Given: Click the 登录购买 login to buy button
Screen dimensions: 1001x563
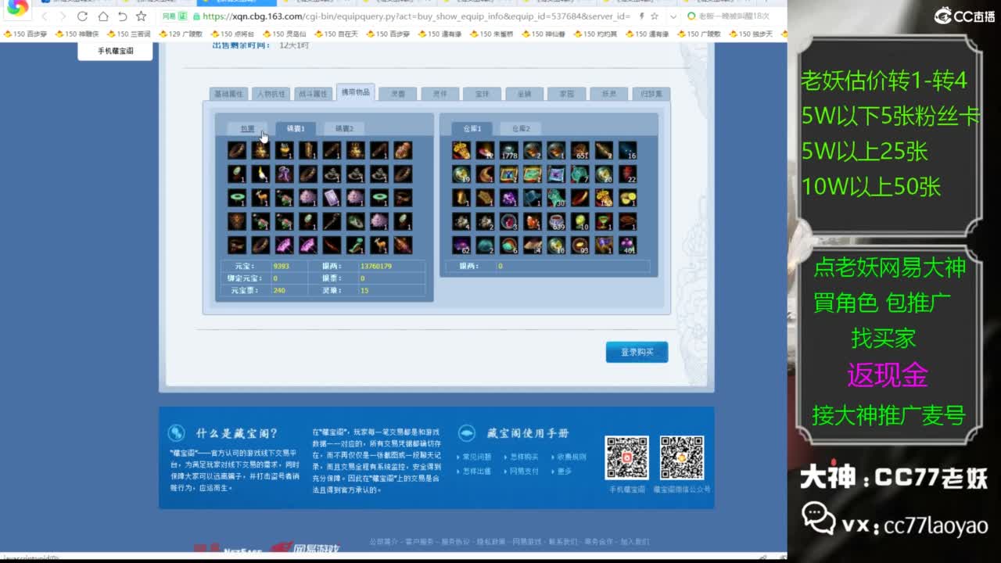Looking at the screenshot, I should (x=637, y=353).
